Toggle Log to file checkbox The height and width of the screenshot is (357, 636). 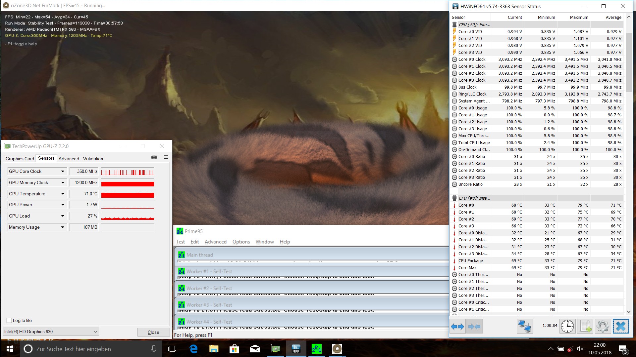(9, 320)
